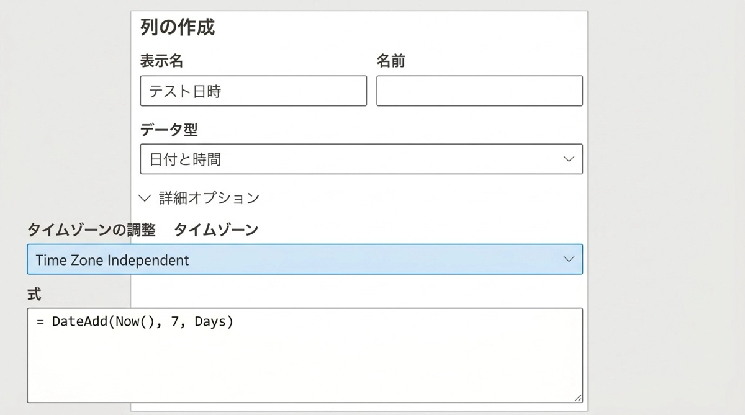Click the 列の作成 panel heading
The width and height of the screenshot is (745, 415).
[178, 28]
